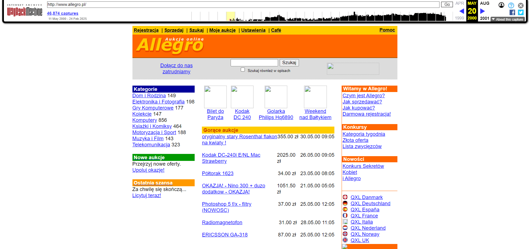
Task: Expand 'About this capture' dropdown
Action: 508,19
